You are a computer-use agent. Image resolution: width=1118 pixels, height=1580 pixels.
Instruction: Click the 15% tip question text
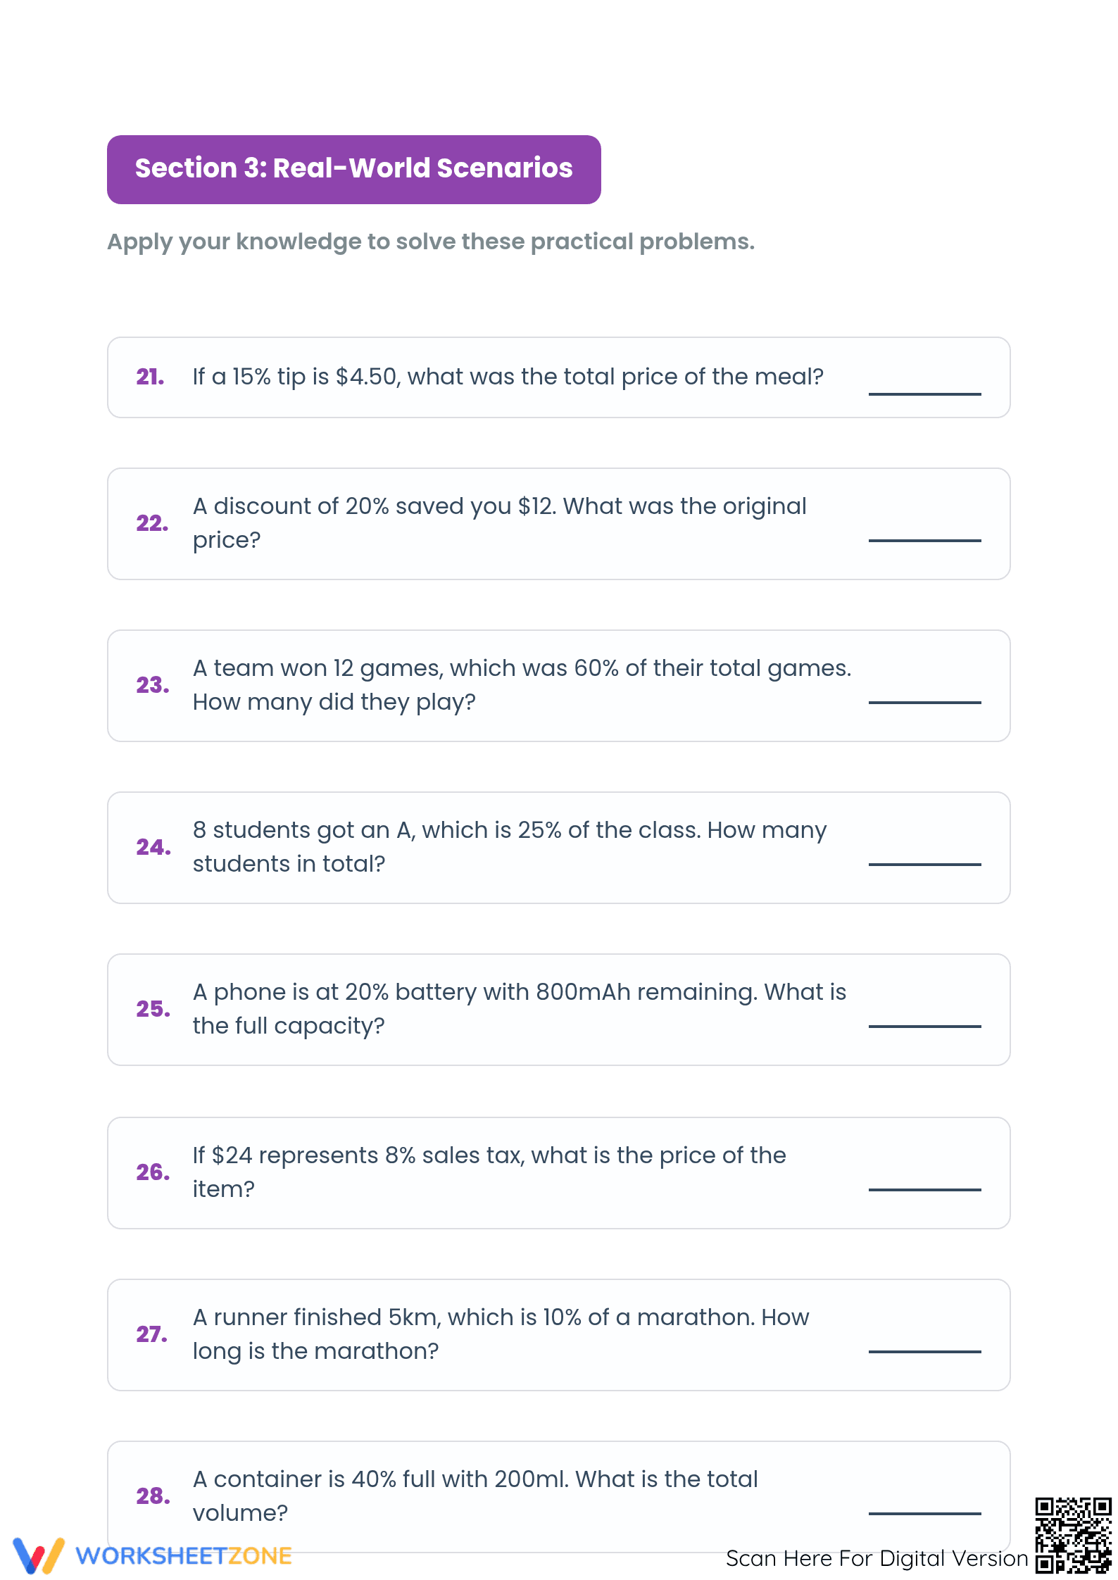(x=508, y=377)
